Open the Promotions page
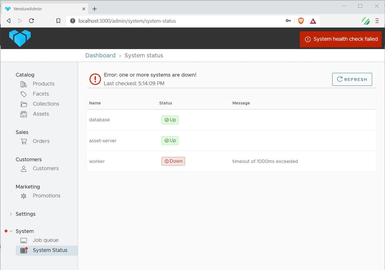The width and height of the screenshot is (385, 270). [46, 196]
